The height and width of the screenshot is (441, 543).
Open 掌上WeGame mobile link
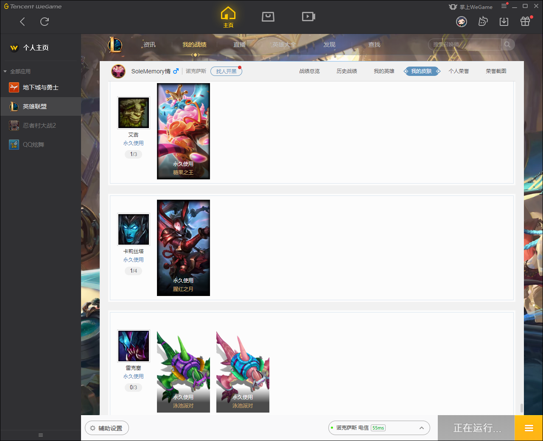tap(471, 7)
